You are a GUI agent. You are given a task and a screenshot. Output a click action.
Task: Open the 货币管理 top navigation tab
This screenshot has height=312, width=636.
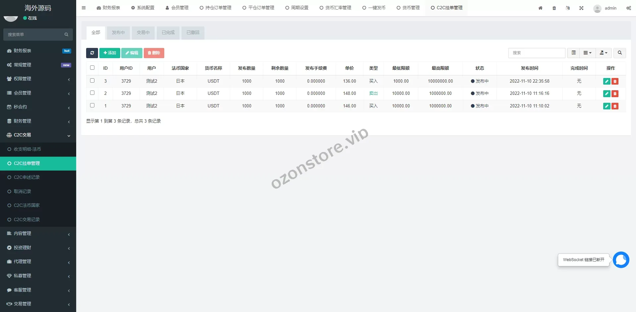pyautogui.click(x=408, y=8)
